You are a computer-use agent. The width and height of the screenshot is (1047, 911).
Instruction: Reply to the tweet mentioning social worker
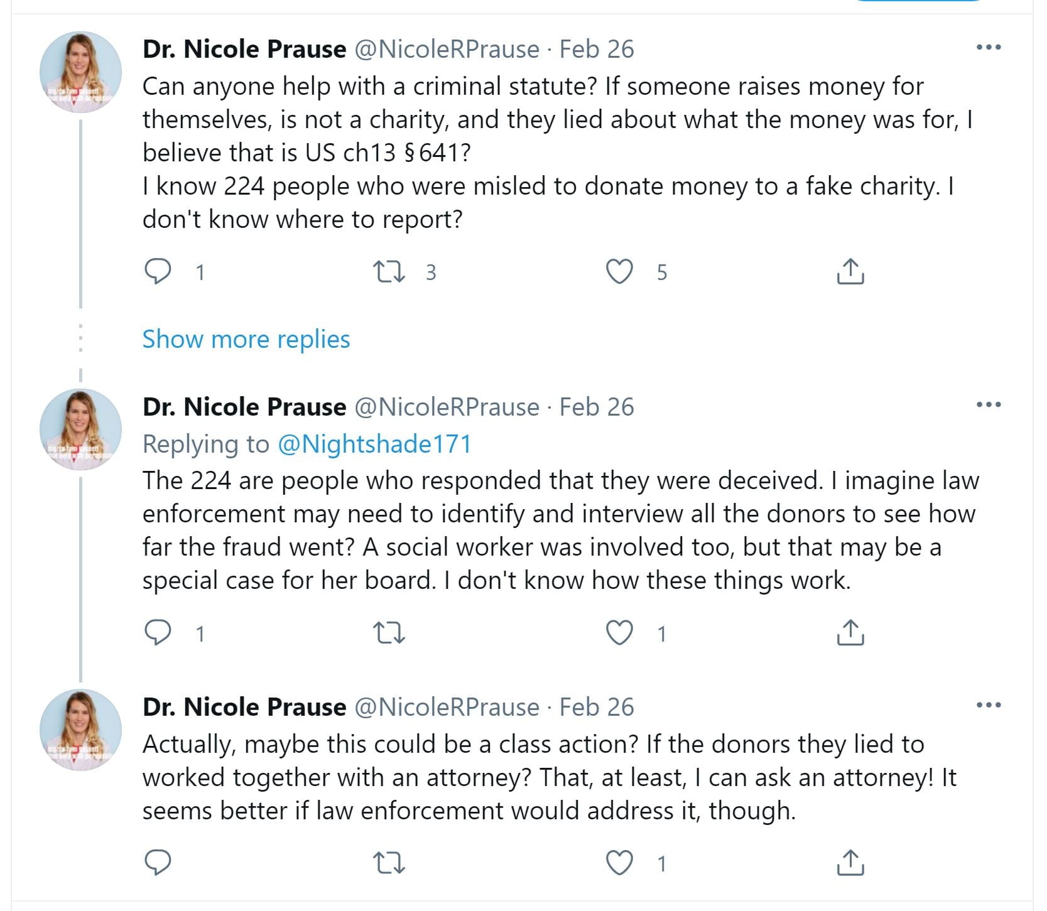(158, 633)
